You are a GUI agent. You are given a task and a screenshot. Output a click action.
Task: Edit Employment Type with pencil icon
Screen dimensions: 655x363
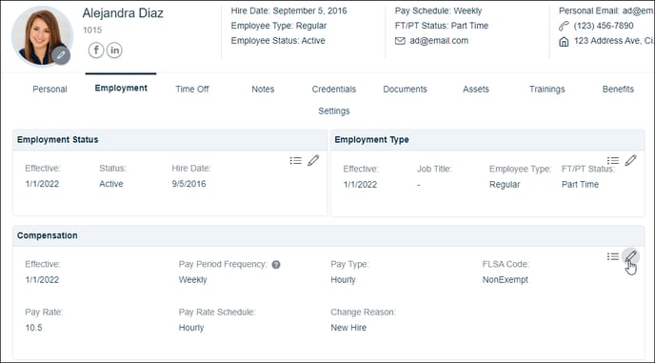coord(631,160)
